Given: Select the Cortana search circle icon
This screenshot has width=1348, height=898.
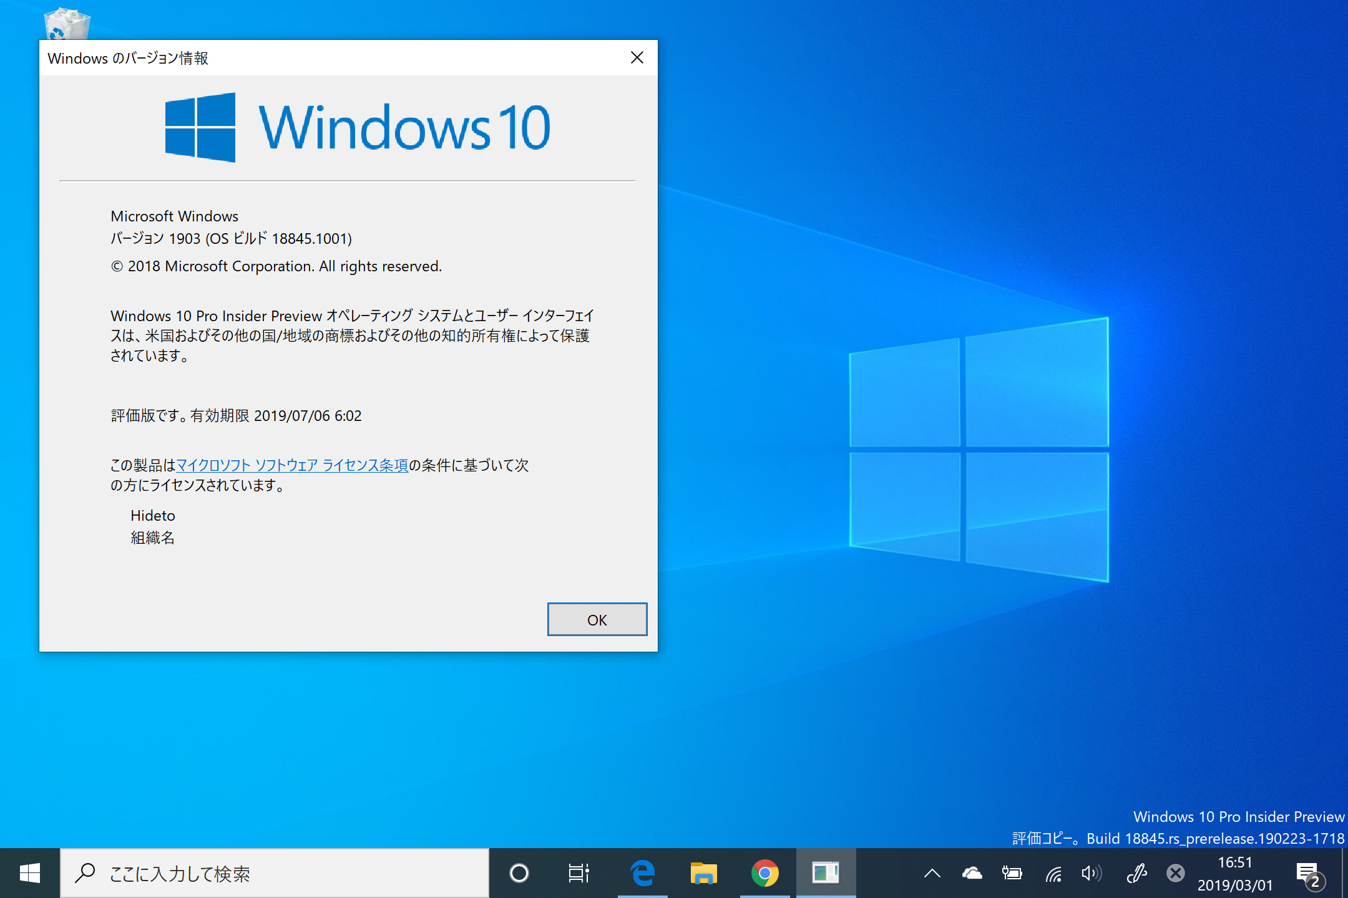Looking at the screenshot, I should pos(519,873).
